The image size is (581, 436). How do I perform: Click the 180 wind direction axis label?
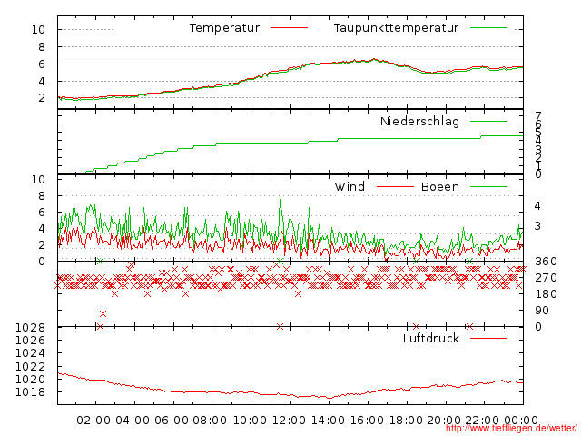(546, 294)
